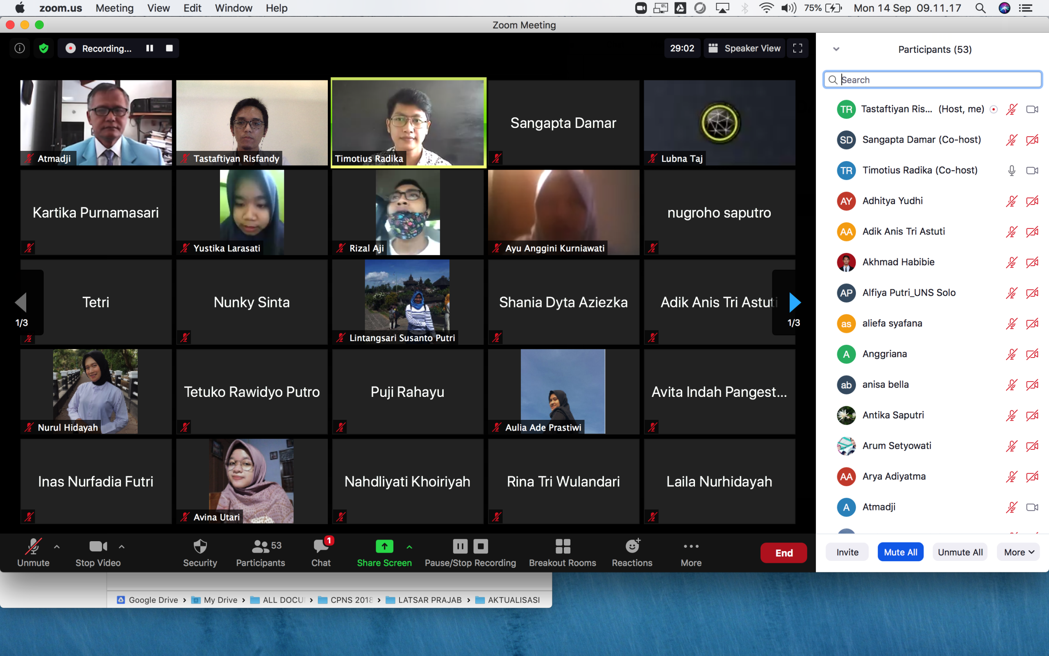Select Antika Saputri in the participant list
The height and width of the screenshot is (656, 1049).
[x=932, y=415]
